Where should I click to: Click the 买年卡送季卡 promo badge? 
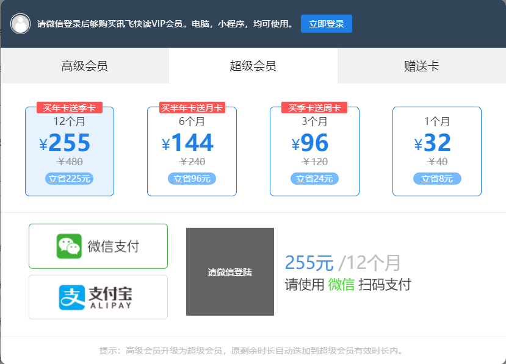[70, 108]
